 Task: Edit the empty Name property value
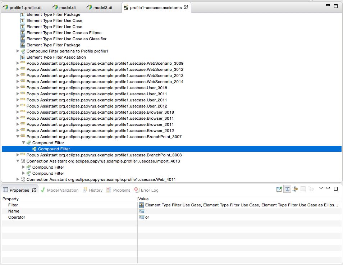[x=239, y=211]
